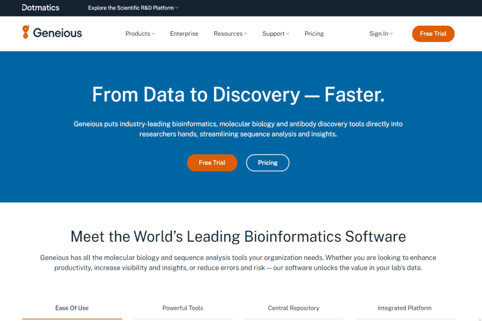Click Meet the World's Leading Bioinformatics Software heading

(238, 236)
